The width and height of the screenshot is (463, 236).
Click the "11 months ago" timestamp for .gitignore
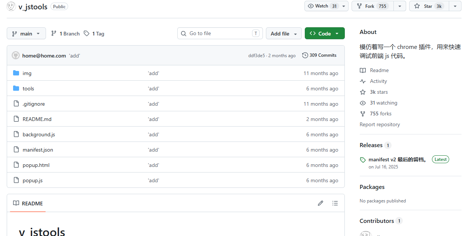click(321, 104)
